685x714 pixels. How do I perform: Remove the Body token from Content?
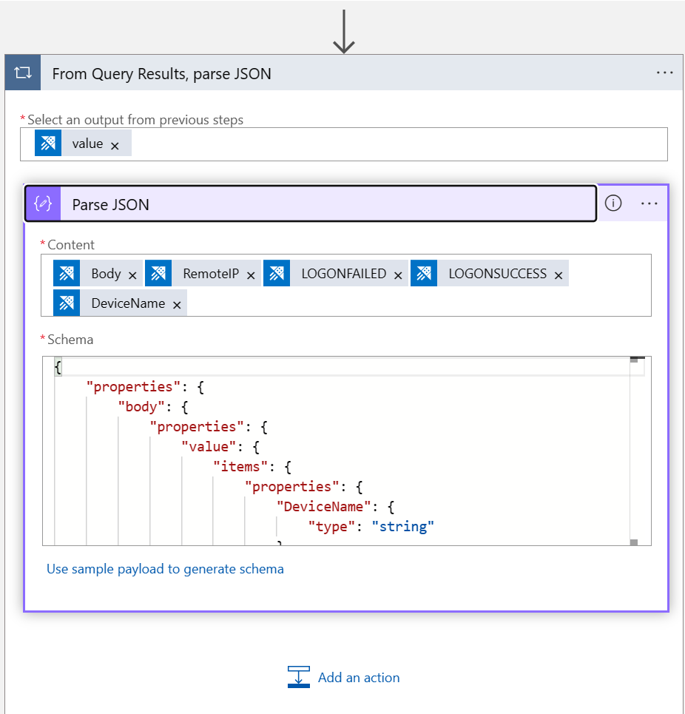pos(132,275)
